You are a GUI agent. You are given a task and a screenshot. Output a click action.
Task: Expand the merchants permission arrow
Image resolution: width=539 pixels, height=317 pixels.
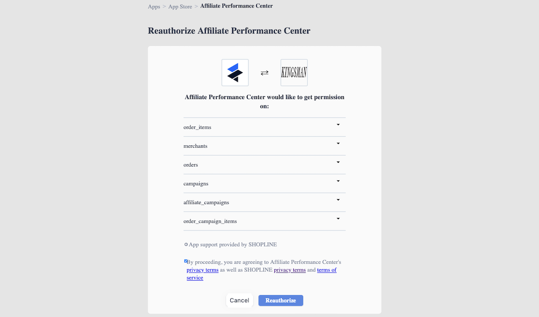[x=338, y=143]
